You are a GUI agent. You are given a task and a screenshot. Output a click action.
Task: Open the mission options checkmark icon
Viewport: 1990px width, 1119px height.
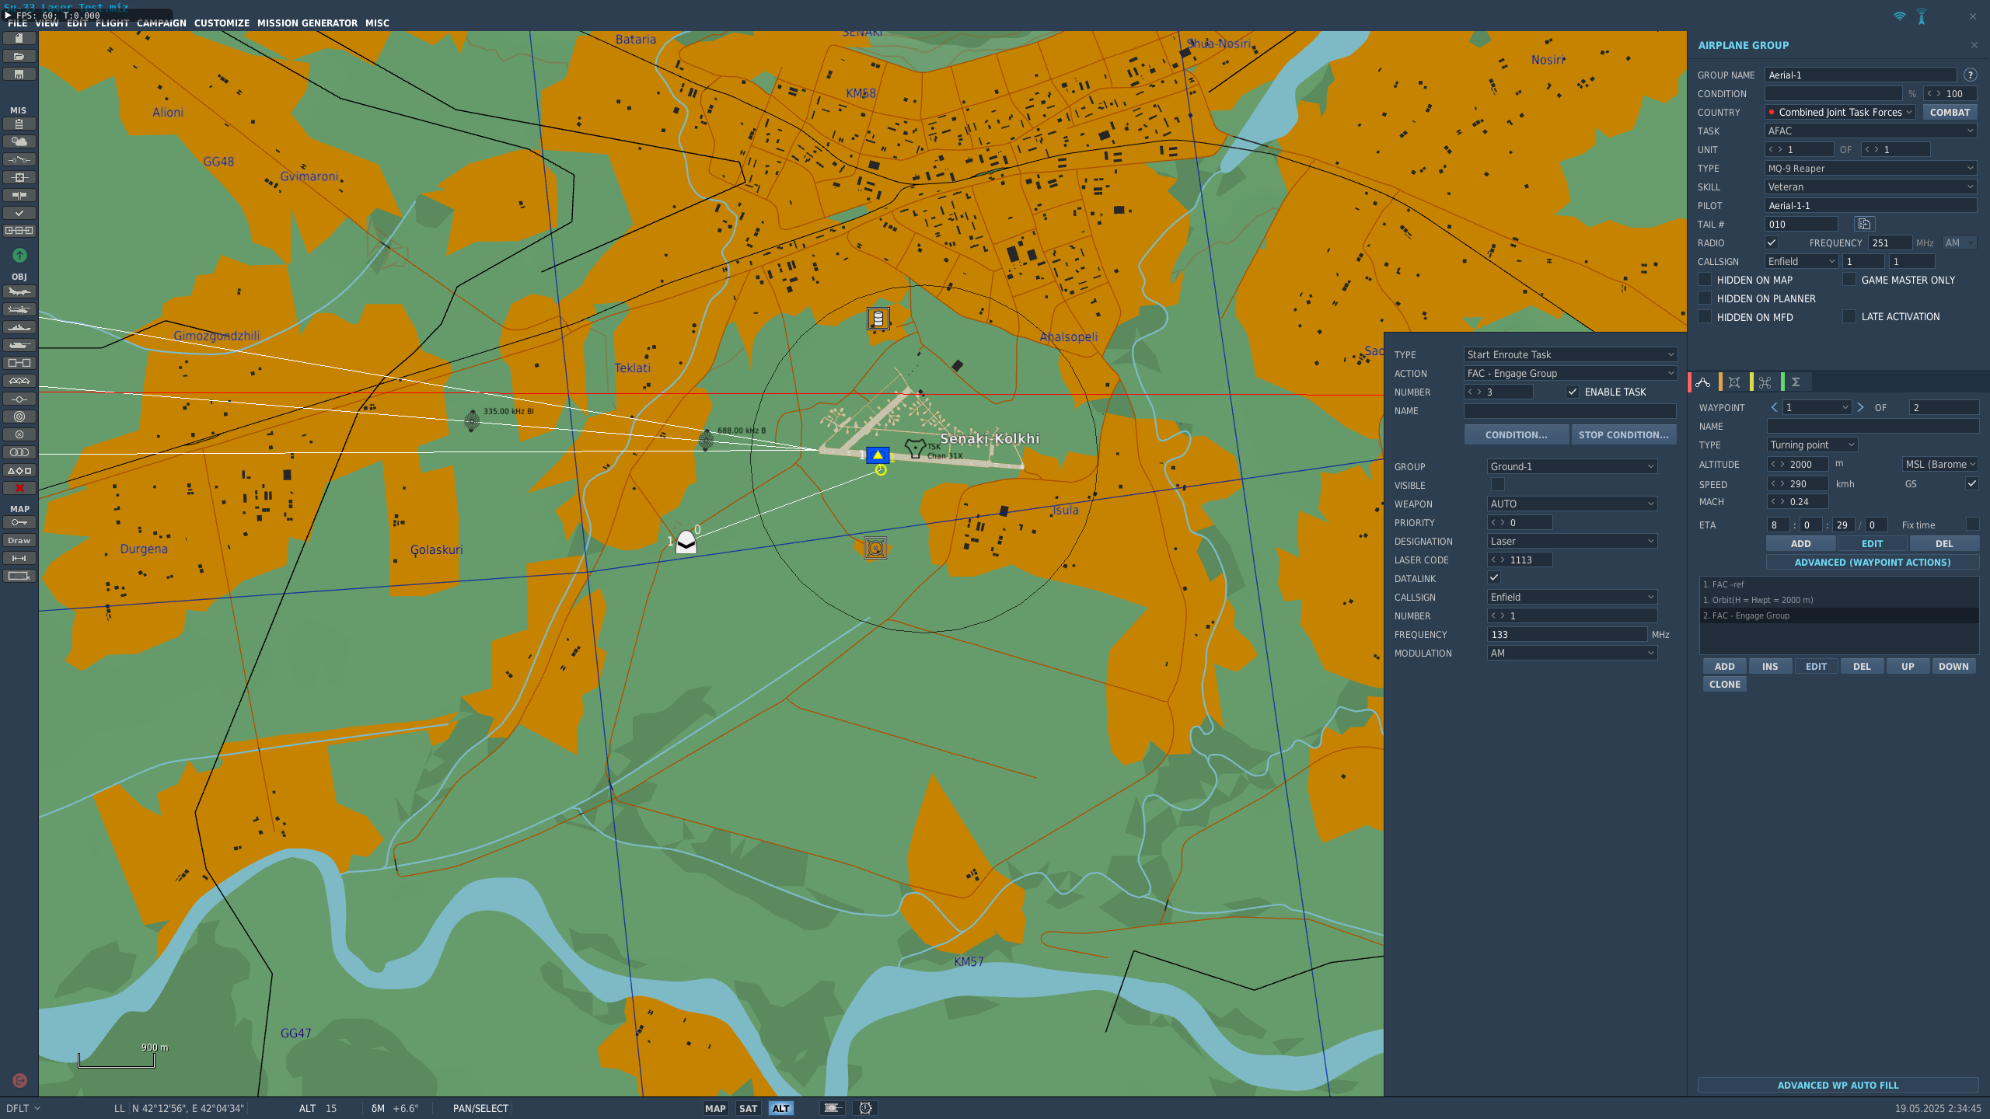pos(19,213)
